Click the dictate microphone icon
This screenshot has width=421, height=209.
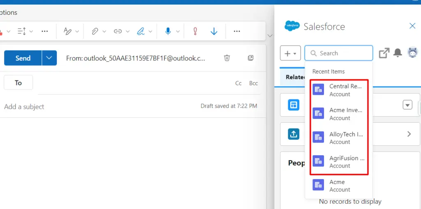click(168, 31)
